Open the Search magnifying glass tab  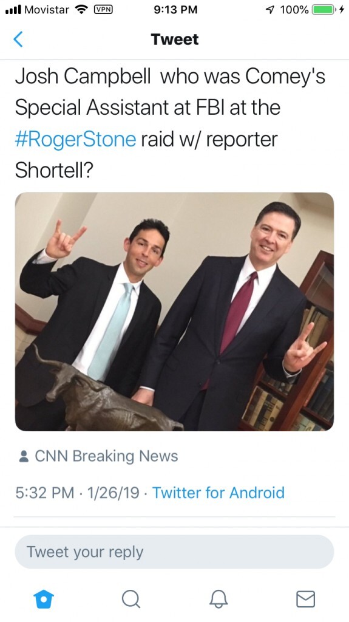131,598
